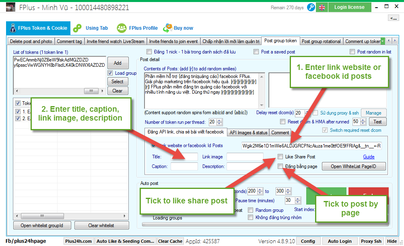
Task: Click the Auto Login button
Action: (x=340, y=241)
